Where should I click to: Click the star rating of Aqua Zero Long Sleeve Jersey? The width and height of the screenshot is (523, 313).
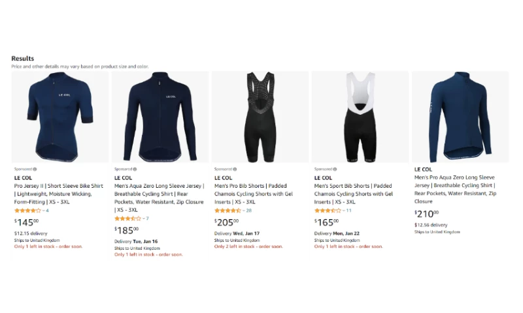(x=127, y=218)
